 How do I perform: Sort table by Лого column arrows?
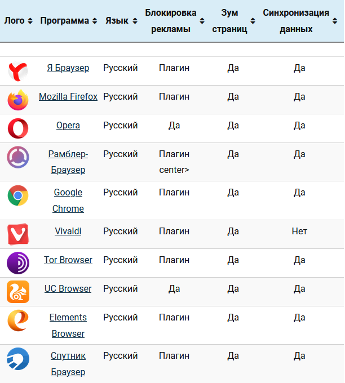[30, 21]
